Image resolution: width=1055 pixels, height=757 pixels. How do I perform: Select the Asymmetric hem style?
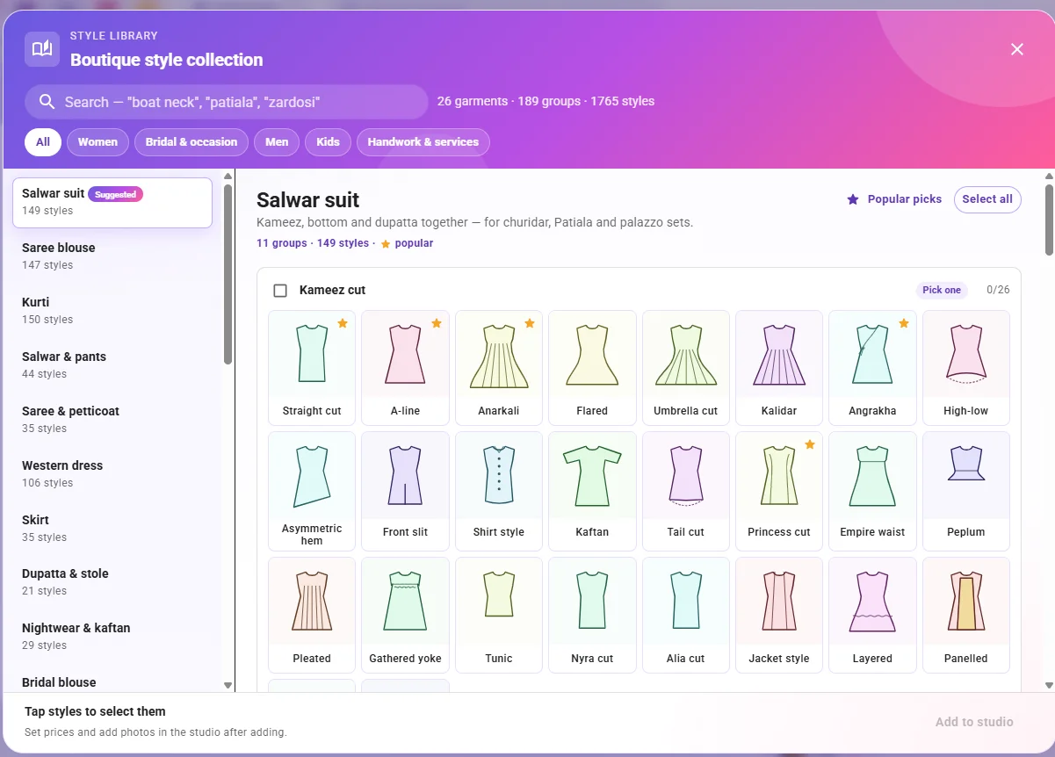click(312, 491)
